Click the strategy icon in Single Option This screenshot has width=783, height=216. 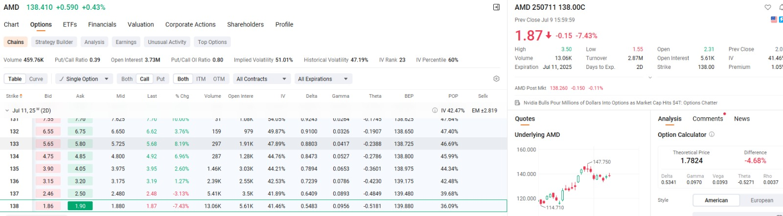61,79
